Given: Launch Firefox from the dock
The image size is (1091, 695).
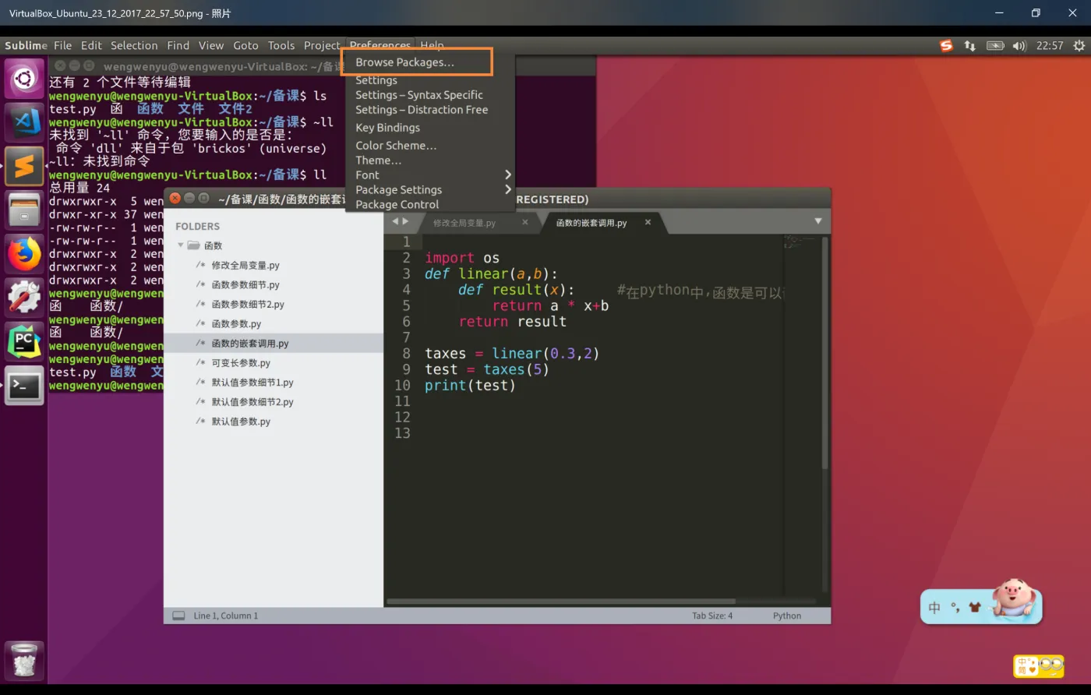Looking at the screenshot, I should tap(24, 253).
